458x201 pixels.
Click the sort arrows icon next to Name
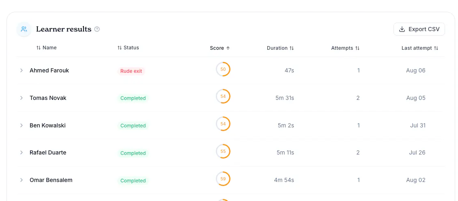[x=39, y=48]
